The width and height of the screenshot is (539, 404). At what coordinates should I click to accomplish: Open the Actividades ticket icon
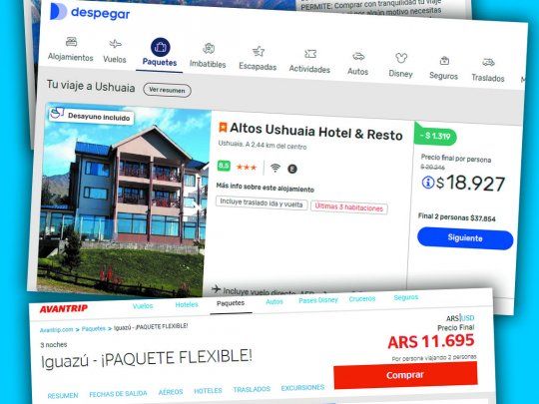[310, 54]
